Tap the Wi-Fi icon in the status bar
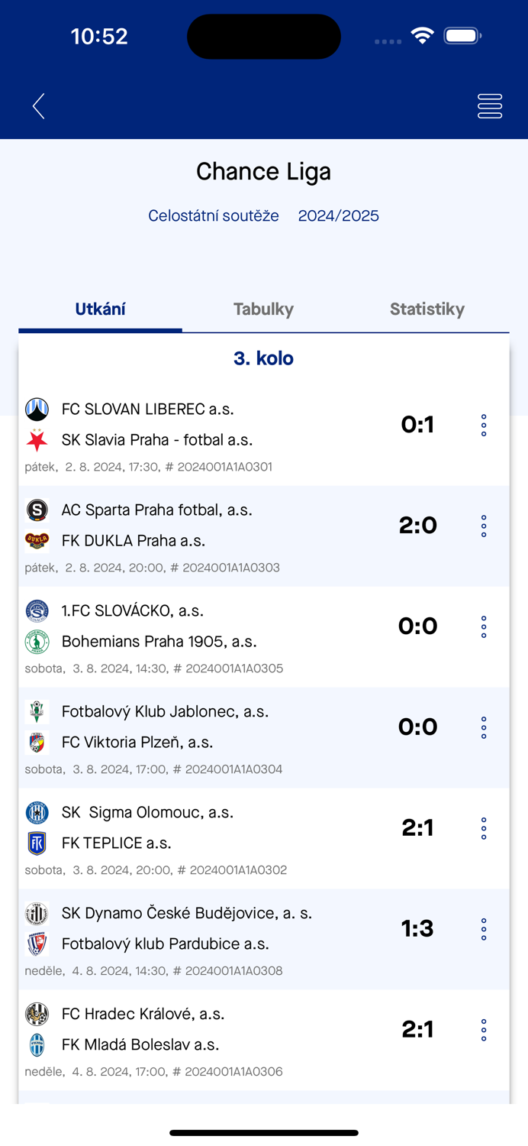Viewport: 528px width, 1146px height. click(423, 35)
